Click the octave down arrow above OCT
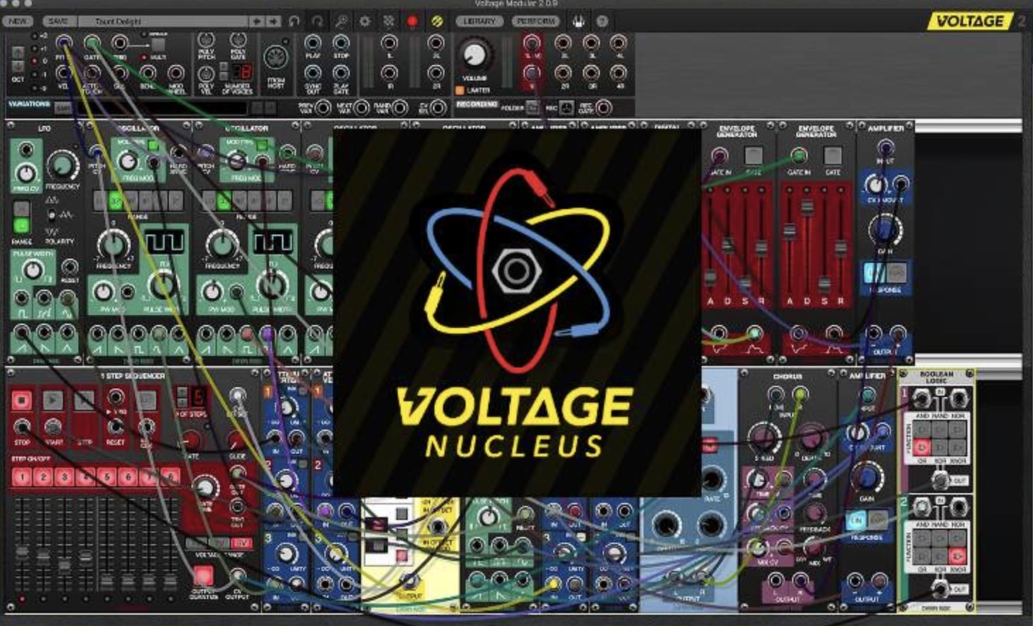Viewport: 1033px width, 626px height. [x=18, y=66]
